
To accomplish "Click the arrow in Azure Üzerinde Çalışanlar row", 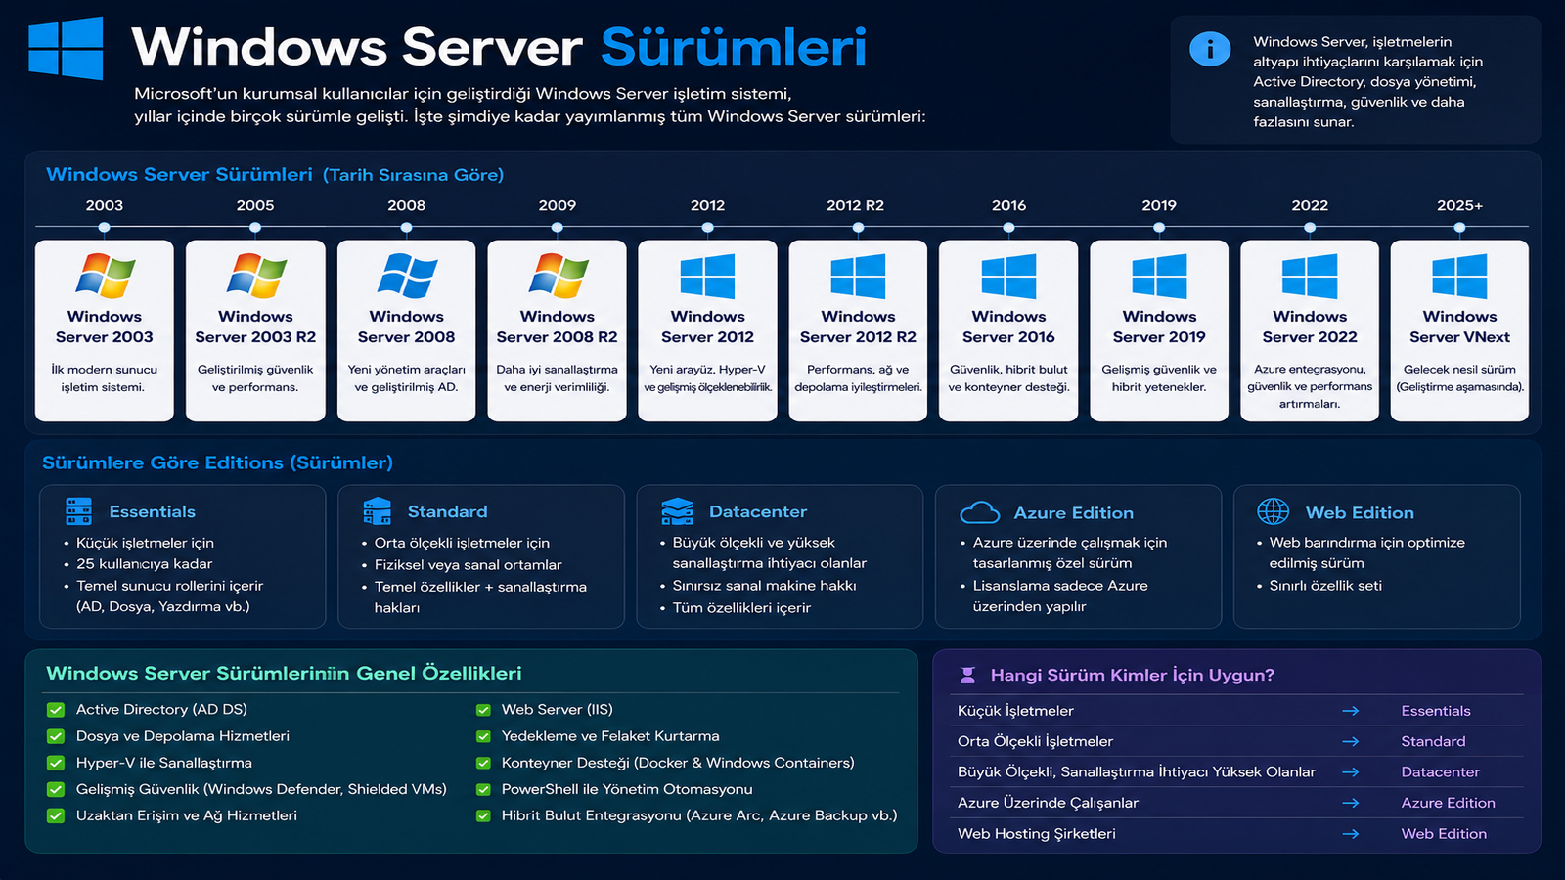I will coord(1351,803).
